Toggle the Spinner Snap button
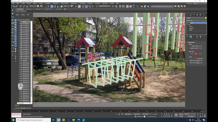The width and height of the screenshot is (218, 122). 93,6
